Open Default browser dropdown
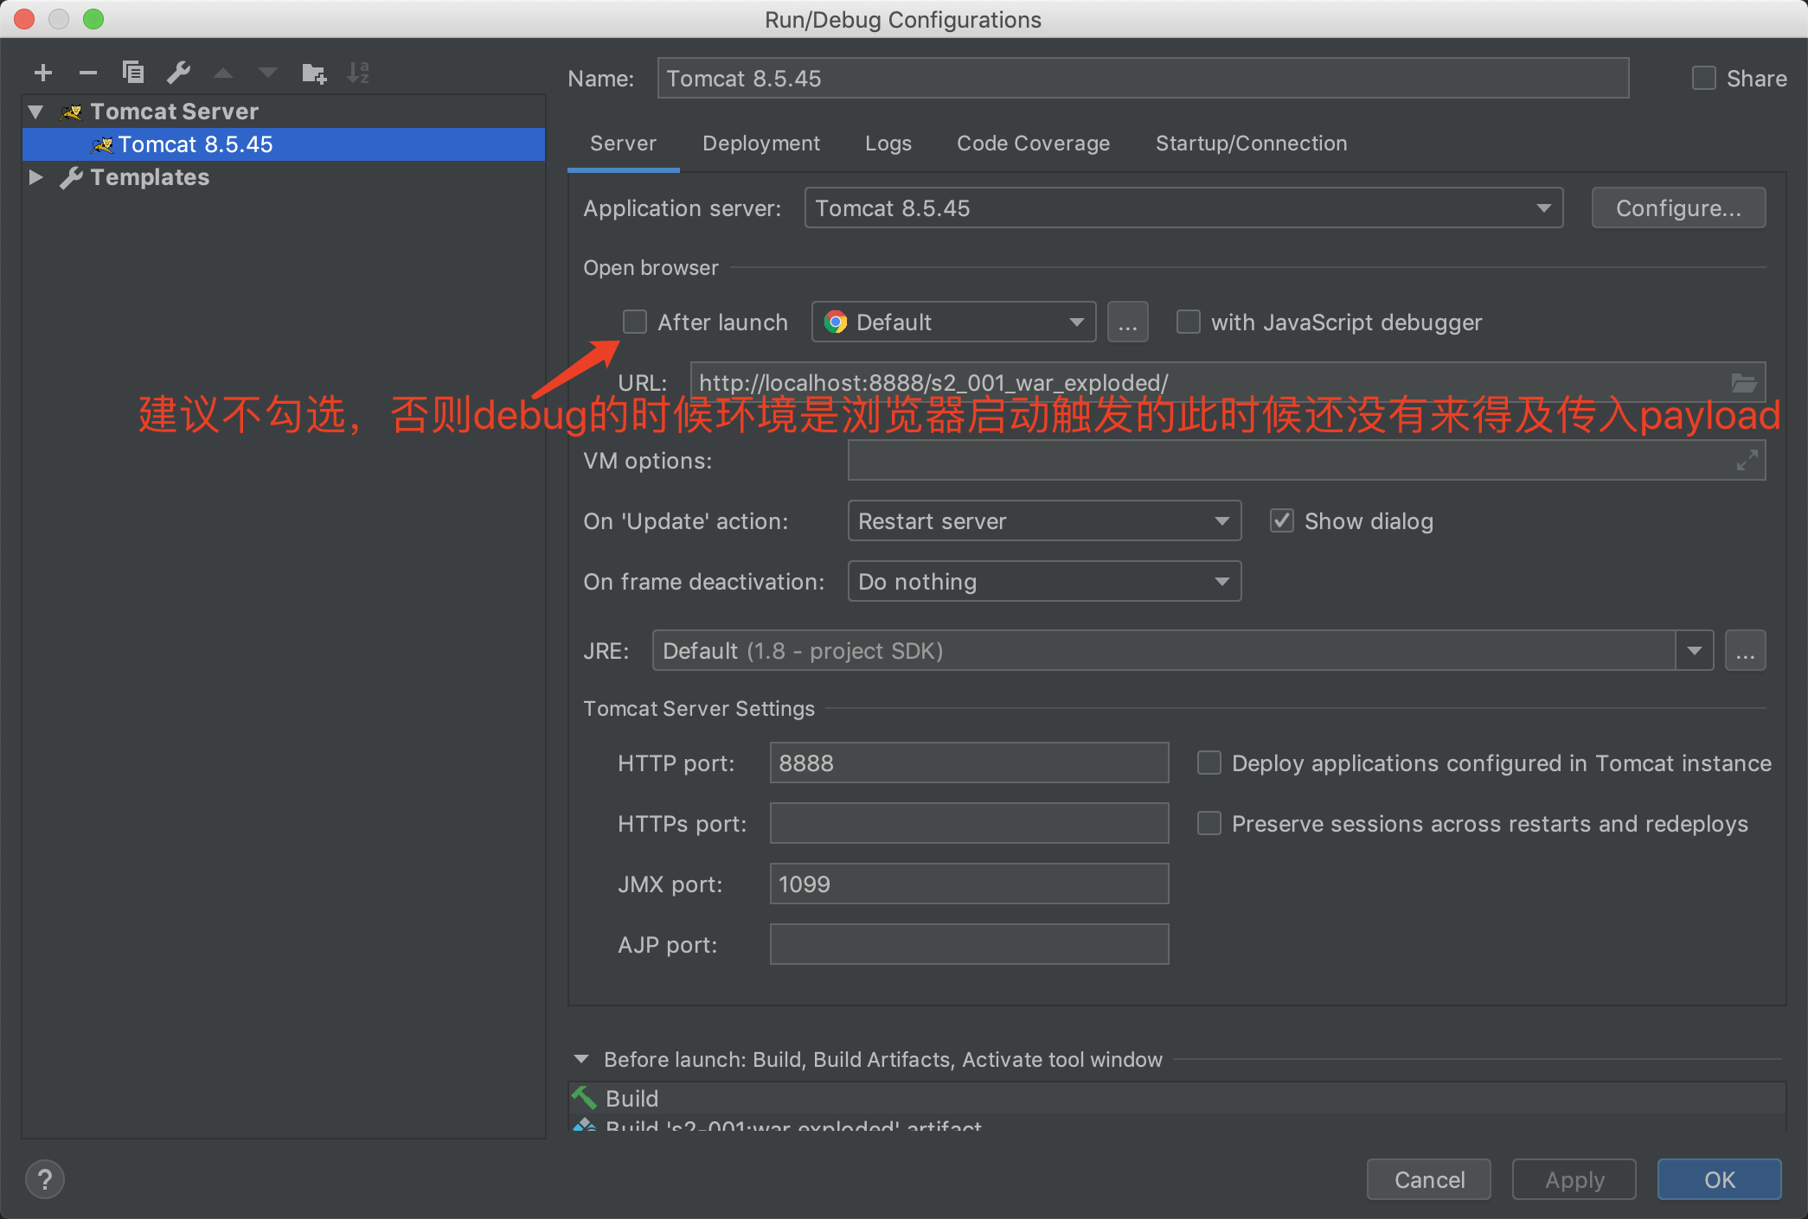The image size is (1808, 1219). (x=953, y=322)
